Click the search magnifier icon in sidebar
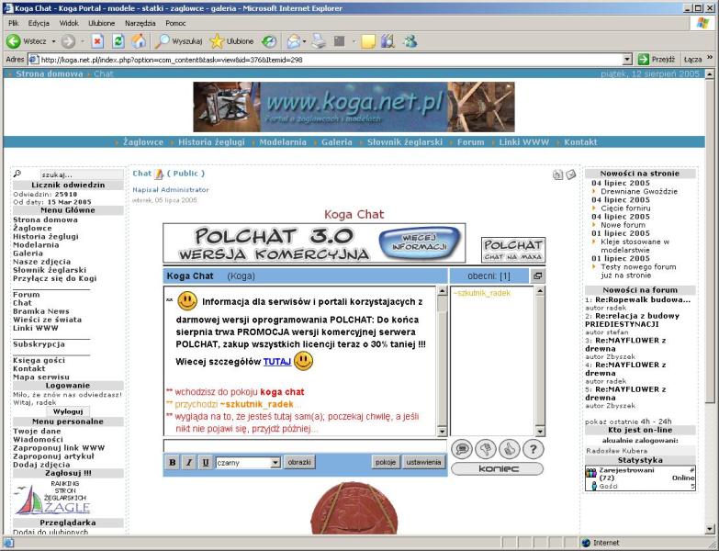The image size is (719, 551). click(x=17, y=174)
